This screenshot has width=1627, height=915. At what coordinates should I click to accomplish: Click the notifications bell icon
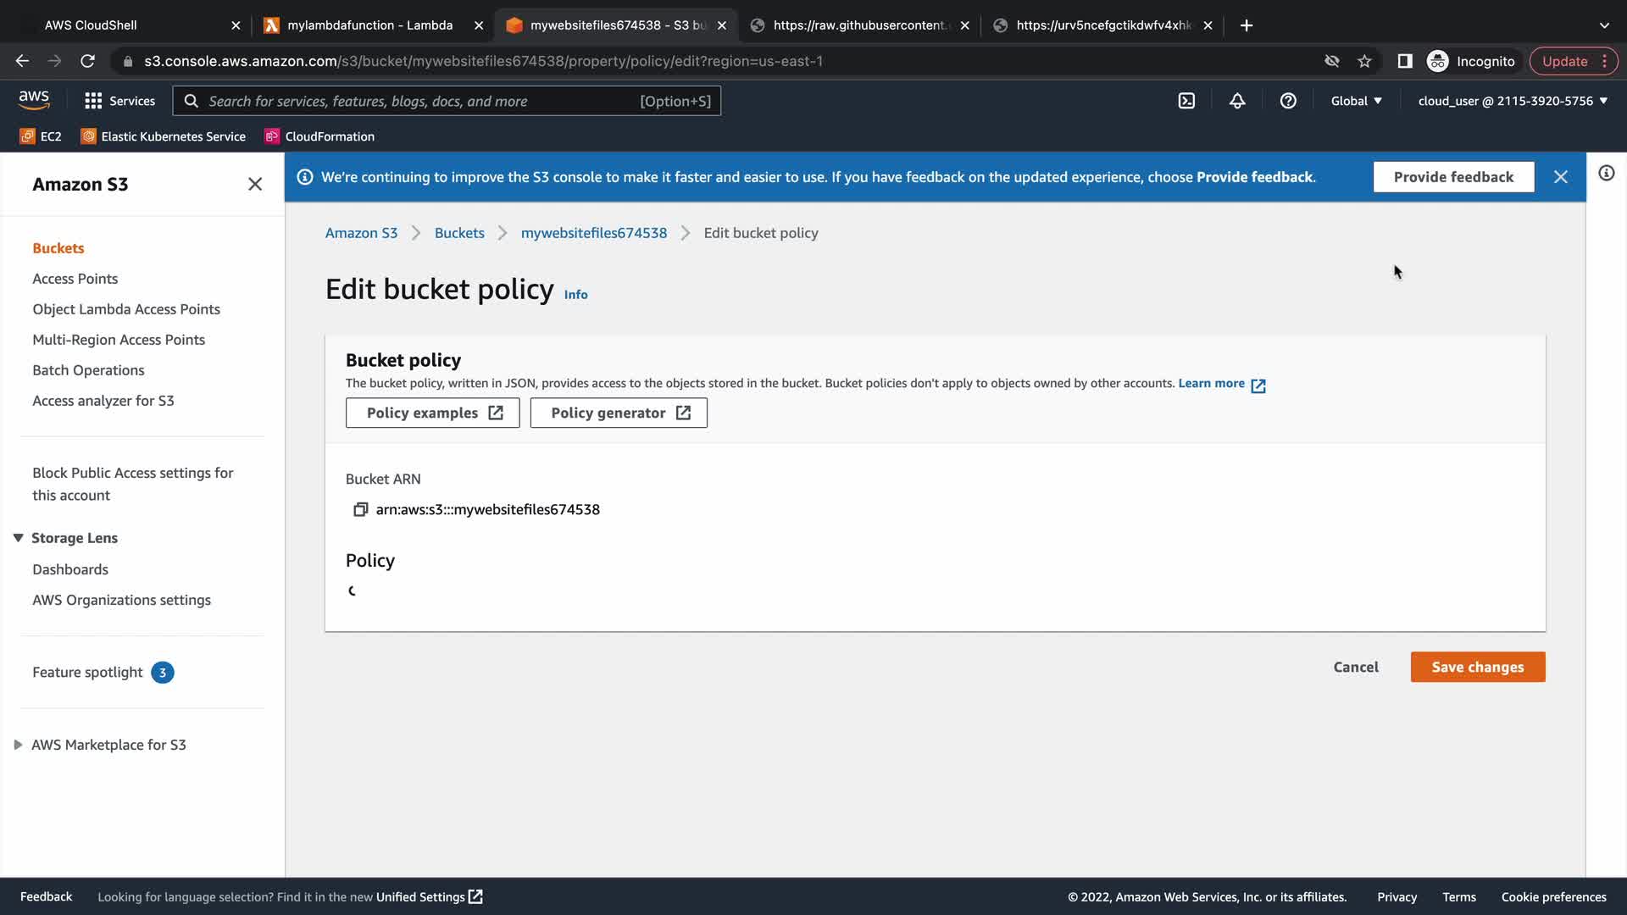tap(1237, 101)
